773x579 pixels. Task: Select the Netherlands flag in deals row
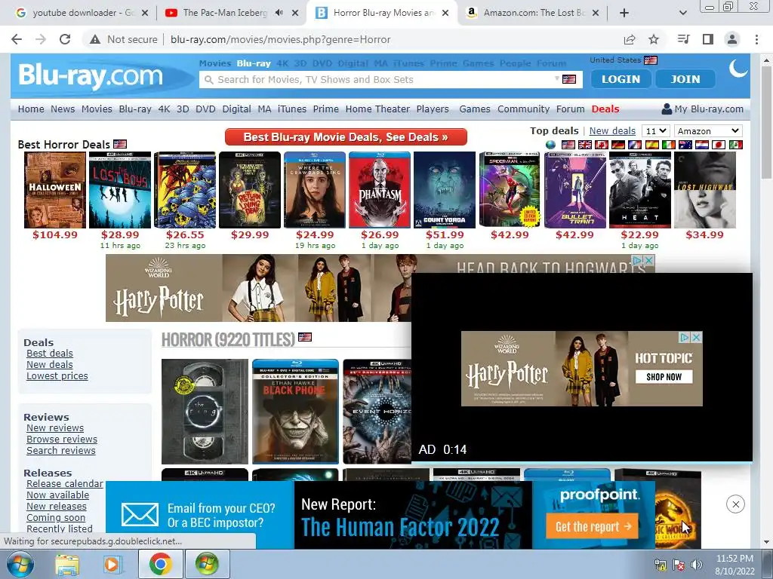(x=702, y=145)
